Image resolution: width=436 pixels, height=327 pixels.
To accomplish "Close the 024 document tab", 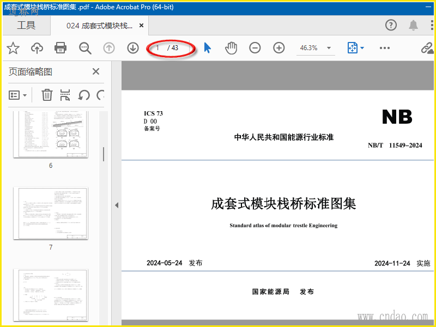I will point(141,26).
